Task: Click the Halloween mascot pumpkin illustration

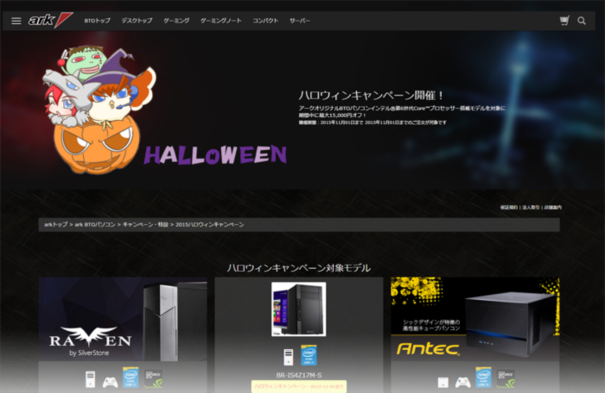Action: [x=100, y=111]
